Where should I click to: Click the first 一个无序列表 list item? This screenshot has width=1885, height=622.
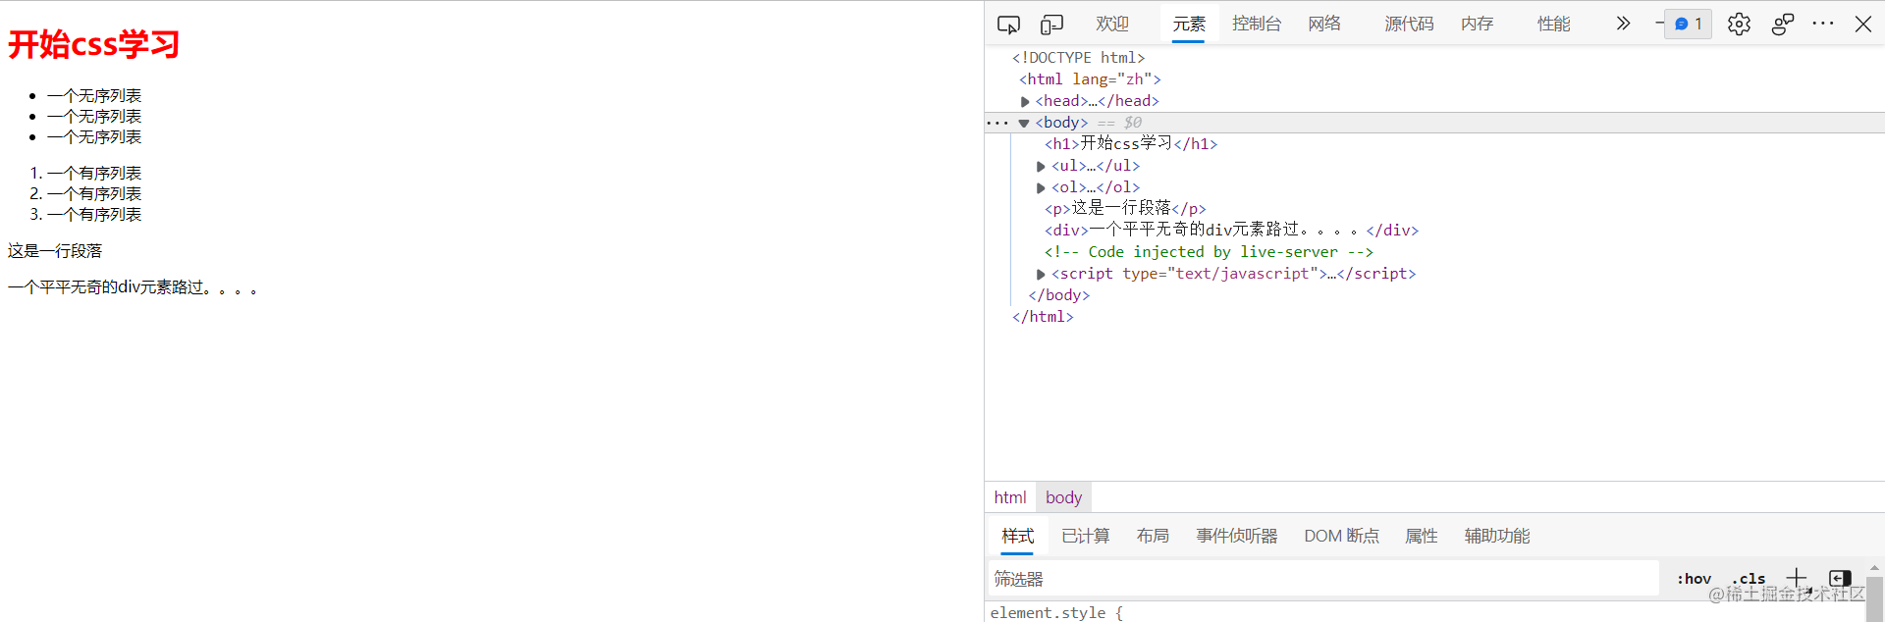click(x=94, y=95)
